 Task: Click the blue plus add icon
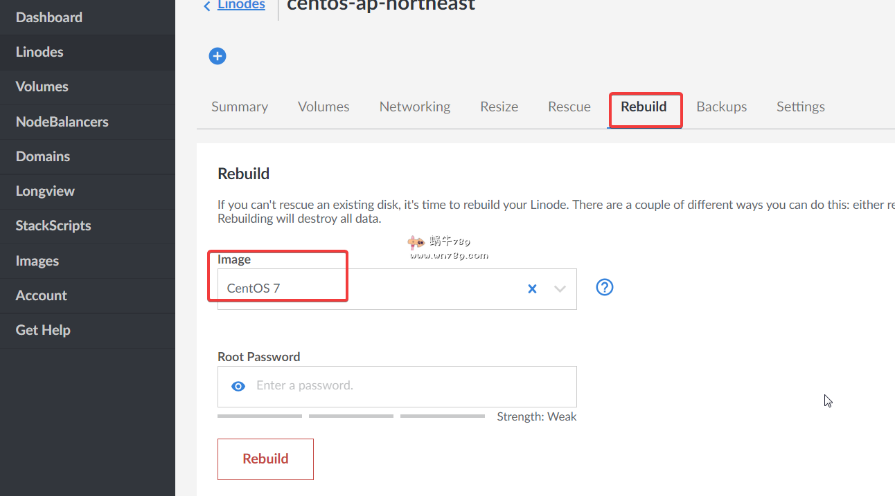[218, 56]
